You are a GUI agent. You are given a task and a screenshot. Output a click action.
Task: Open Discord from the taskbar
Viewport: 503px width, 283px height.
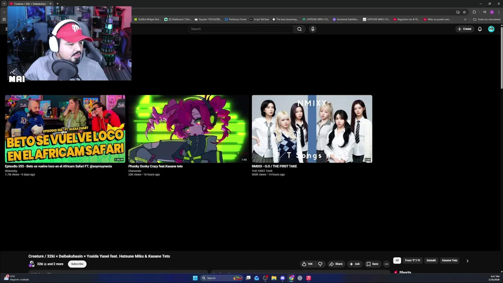pos(283,278)
